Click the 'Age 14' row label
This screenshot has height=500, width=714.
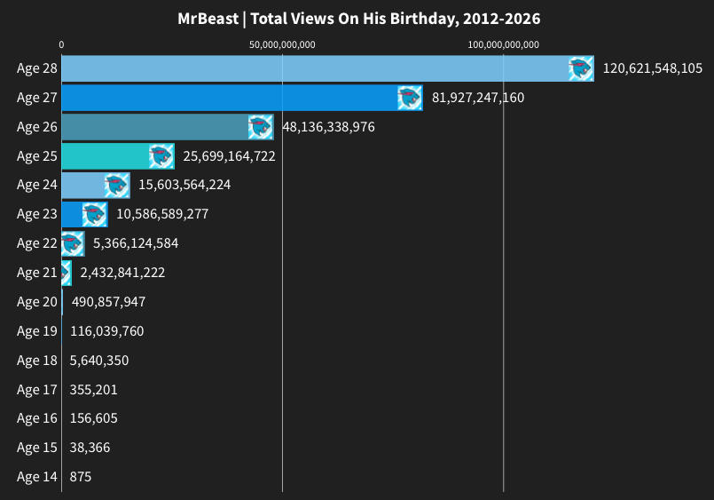click(37, 477)
